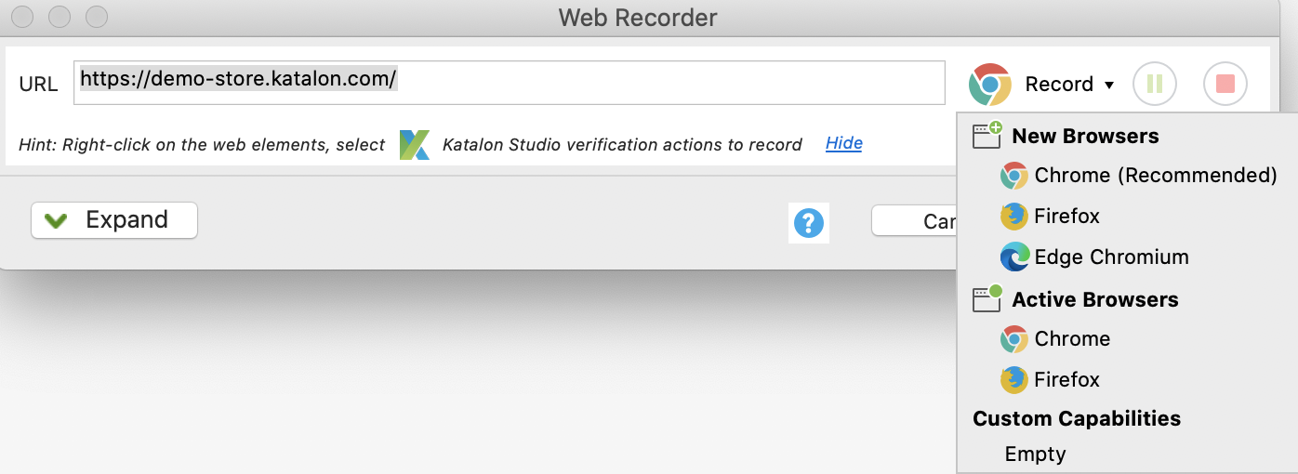Expand the recorder panel with Expand button
1298x474 pixels.
pyautogui.click(x=114, y=220)
